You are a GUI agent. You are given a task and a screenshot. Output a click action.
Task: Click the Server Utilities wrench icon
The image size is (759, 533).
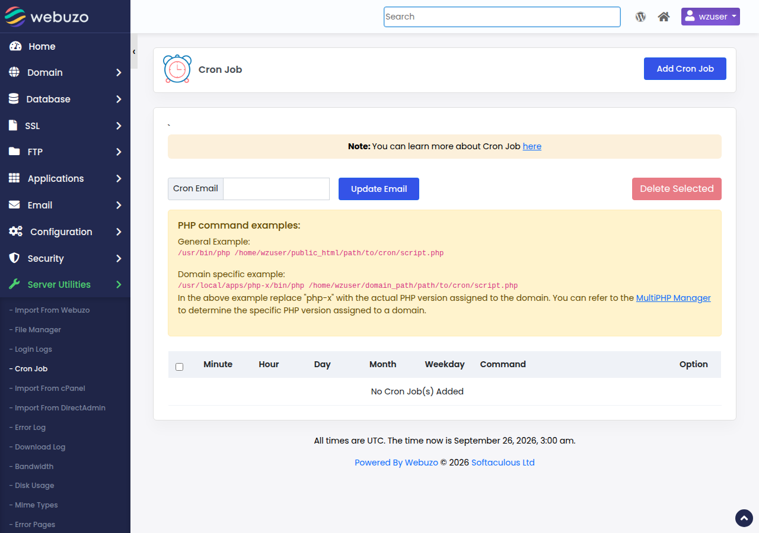pyautogui.click(x=14, y=284)
